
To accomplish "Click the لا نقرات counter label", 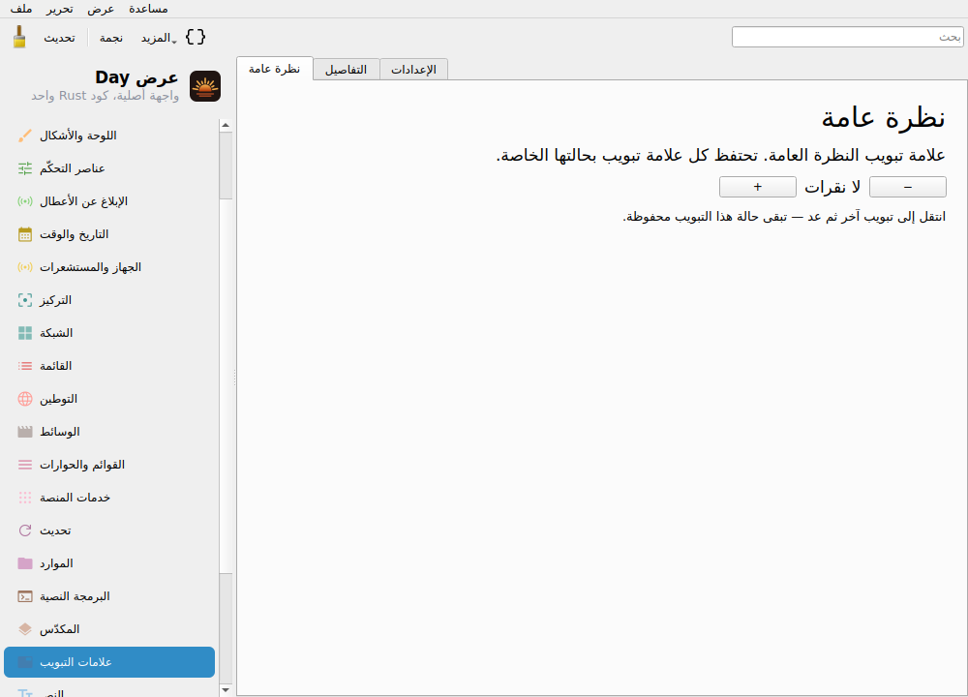I will coord(832,187).
